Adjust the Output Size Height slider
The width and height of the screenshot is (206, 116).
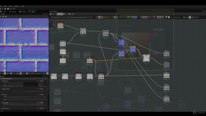[x=23, y=85]
